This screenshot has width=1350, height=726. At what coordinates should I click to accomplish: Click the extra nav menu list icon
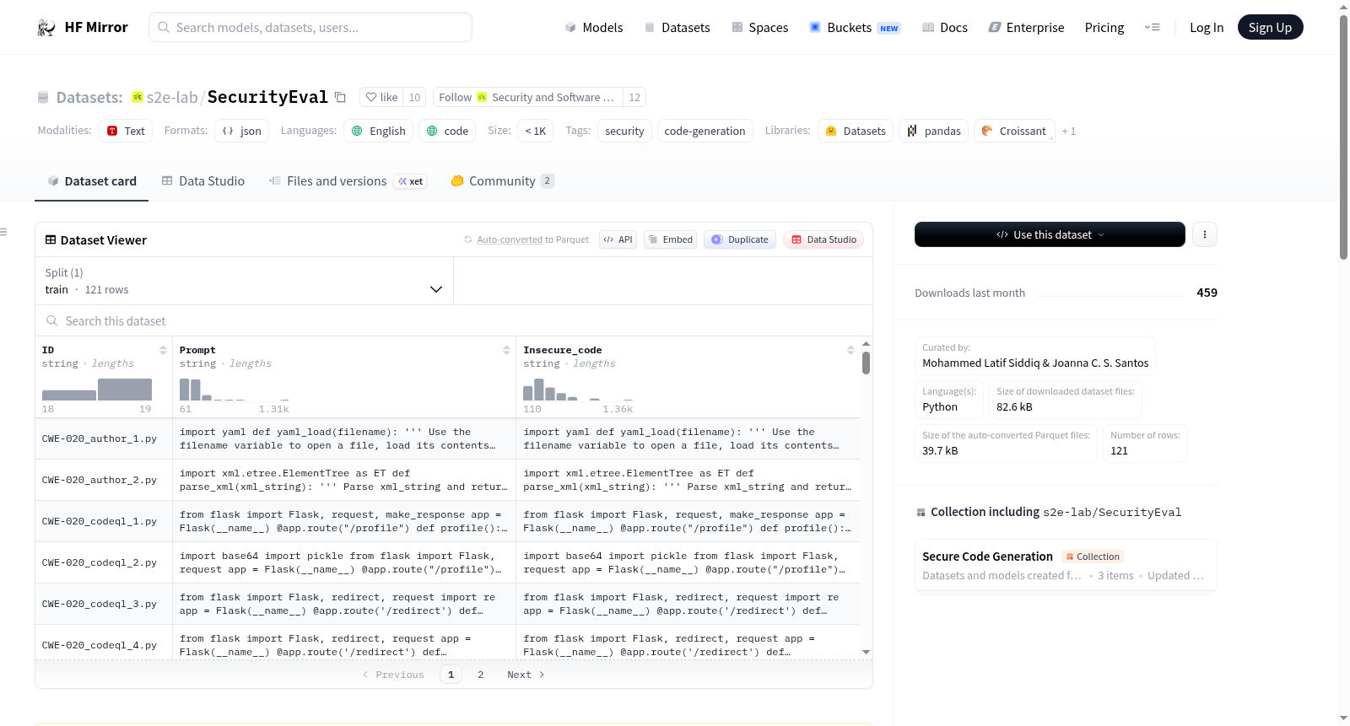pyautogui.click(x=1152, y=27)
